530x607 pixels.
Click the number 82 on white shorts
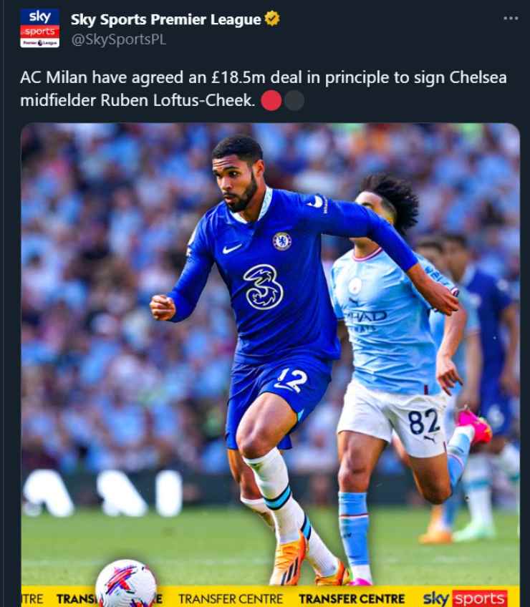point(424,422)
